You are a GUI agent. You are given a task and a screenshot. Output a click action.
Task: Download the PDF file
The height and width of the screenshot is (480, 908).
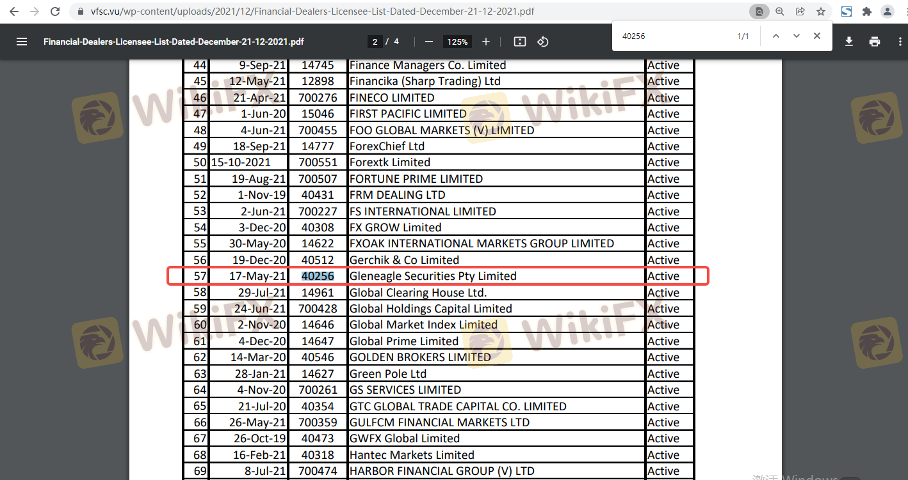pos(849,42)
